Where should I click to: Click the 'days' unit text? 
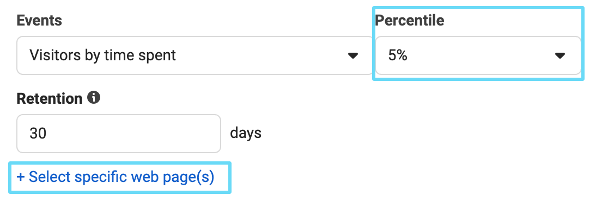point(246,134)
